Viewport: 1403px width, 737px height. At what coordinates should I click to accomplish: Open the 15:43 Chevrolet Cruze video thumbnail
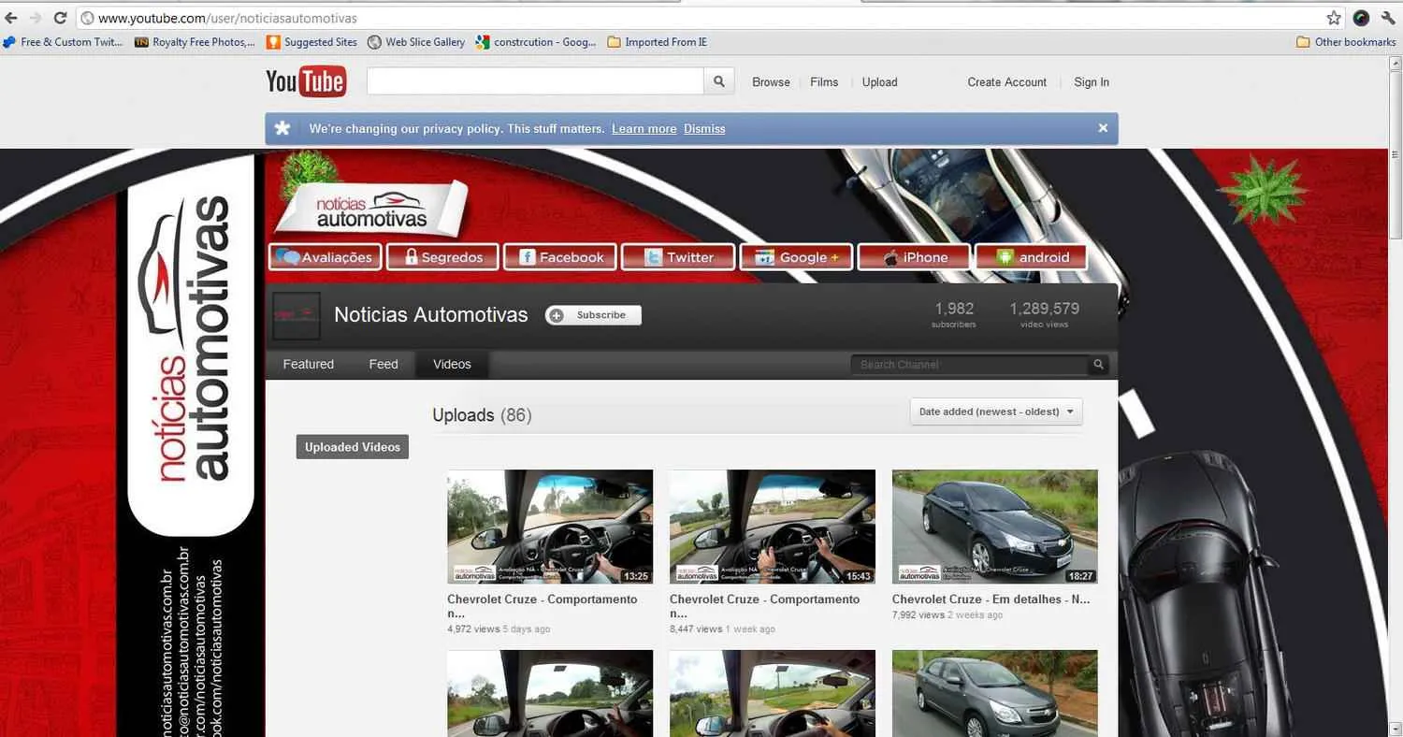click(773, 527)
